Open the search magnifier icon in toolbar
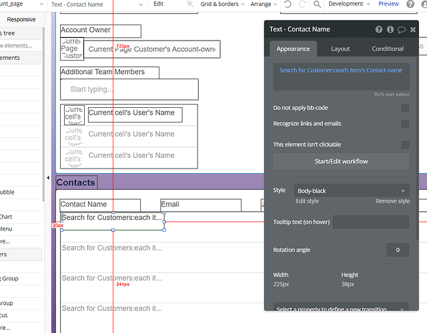Viewport: 427px width, 333px height. (x=317, y=4)
